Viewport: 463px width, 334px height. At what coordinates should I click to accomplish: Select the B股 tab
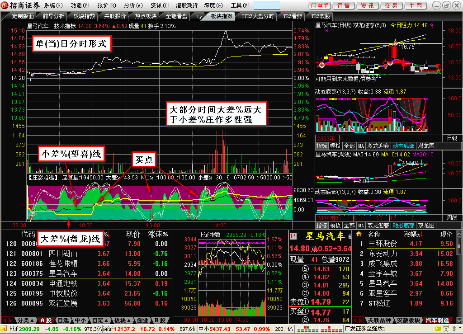[x=160, y=320]
